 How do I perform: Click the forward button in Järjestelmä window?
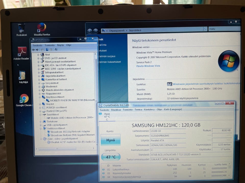(x=95, y=31)
